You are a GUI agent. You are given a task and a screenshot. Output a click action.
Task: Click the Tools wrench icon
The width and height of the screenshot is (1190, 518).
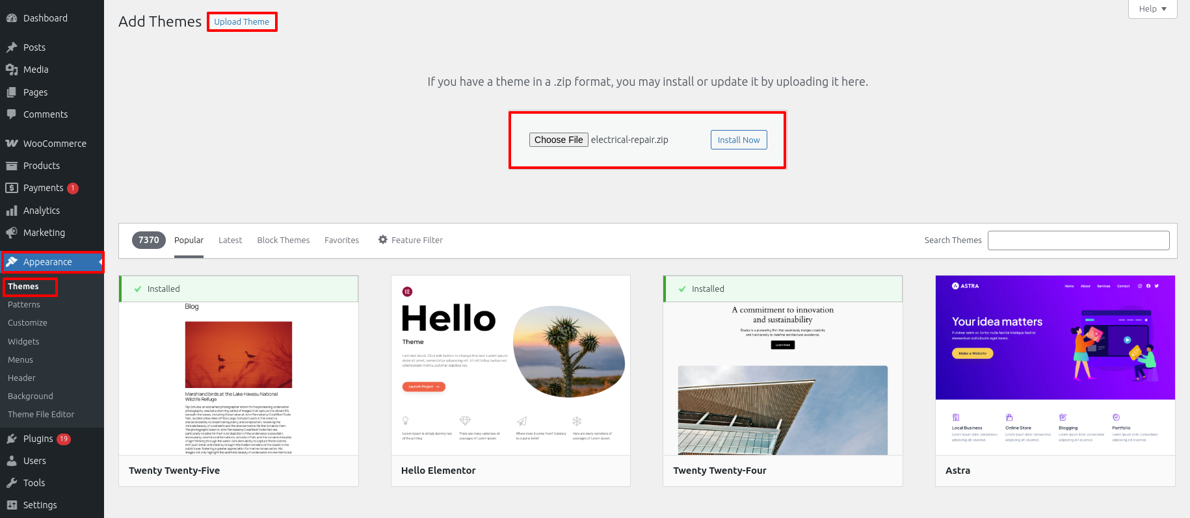(12, 483)
